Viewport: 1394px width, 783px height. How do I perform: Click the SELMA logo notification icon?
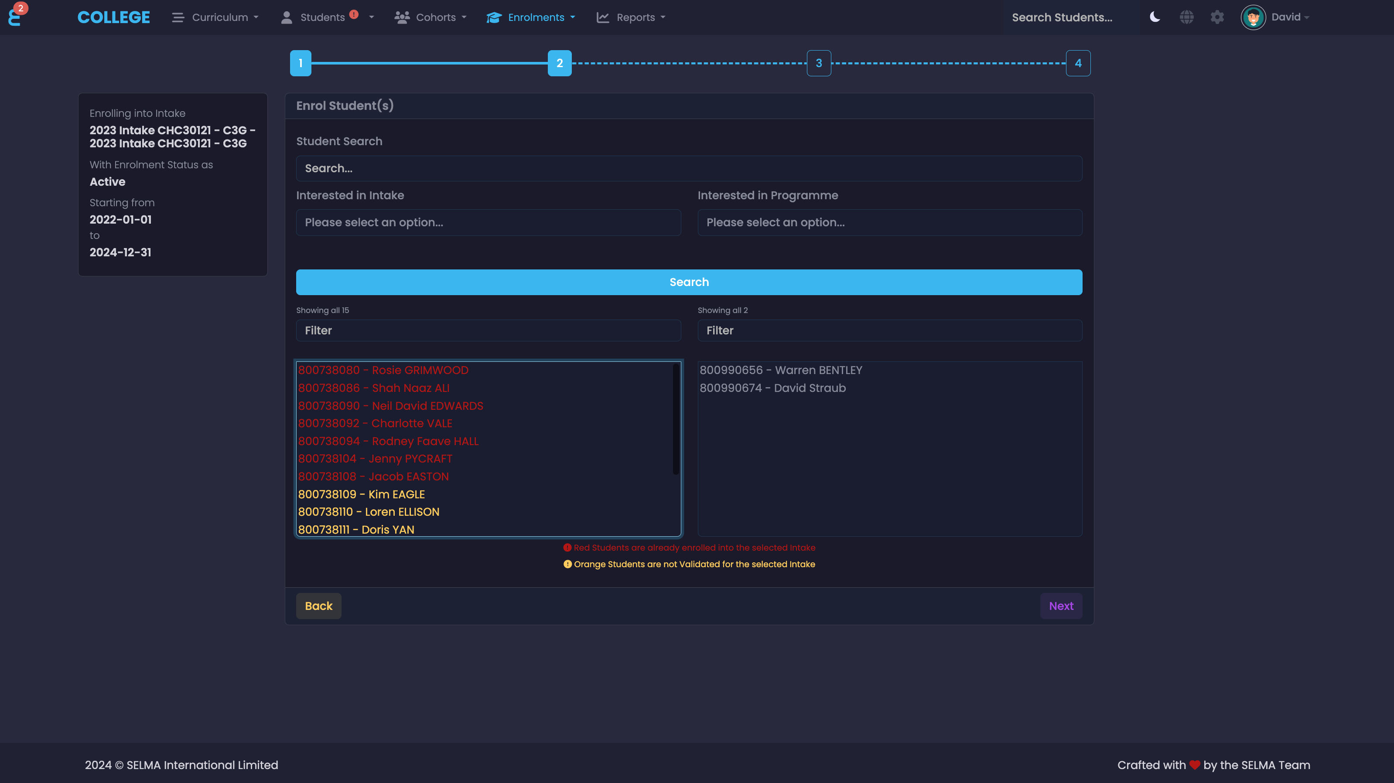(x=15, y=16)
